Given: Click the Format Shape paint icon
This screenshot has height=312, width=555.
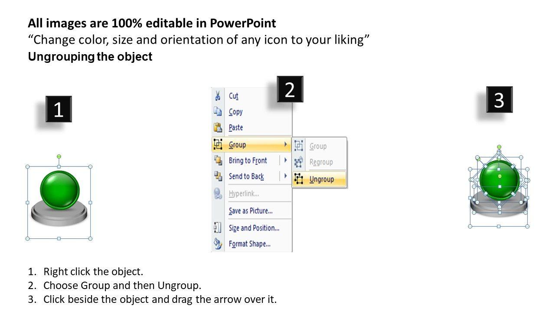Looking at the screenshot, I should point(218,244).
